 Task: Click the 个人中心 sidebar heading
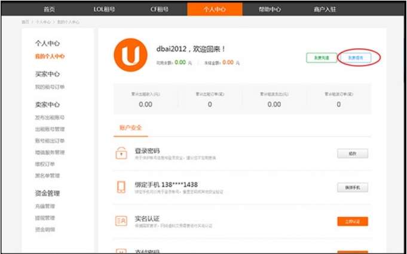click(x=47, y=44)
